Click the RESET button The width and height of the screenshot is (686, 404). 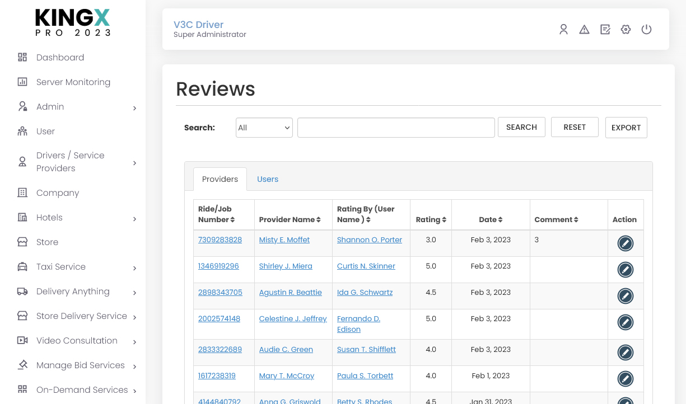[575, 127]
